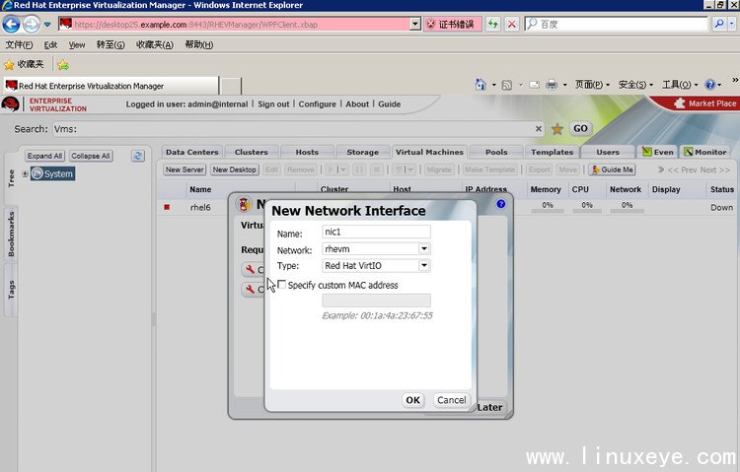
Task: Click the Print icon in command bar
Action: click(552, 85)
